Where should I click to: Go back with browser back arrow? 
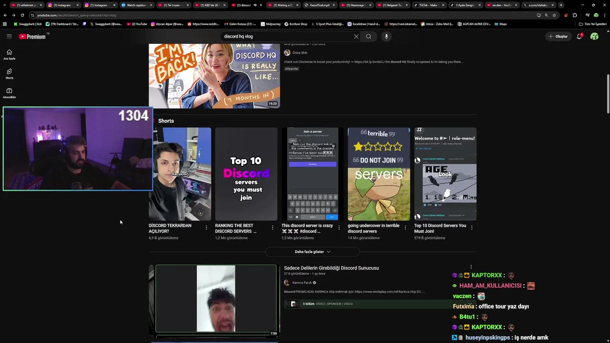(5, 15)
